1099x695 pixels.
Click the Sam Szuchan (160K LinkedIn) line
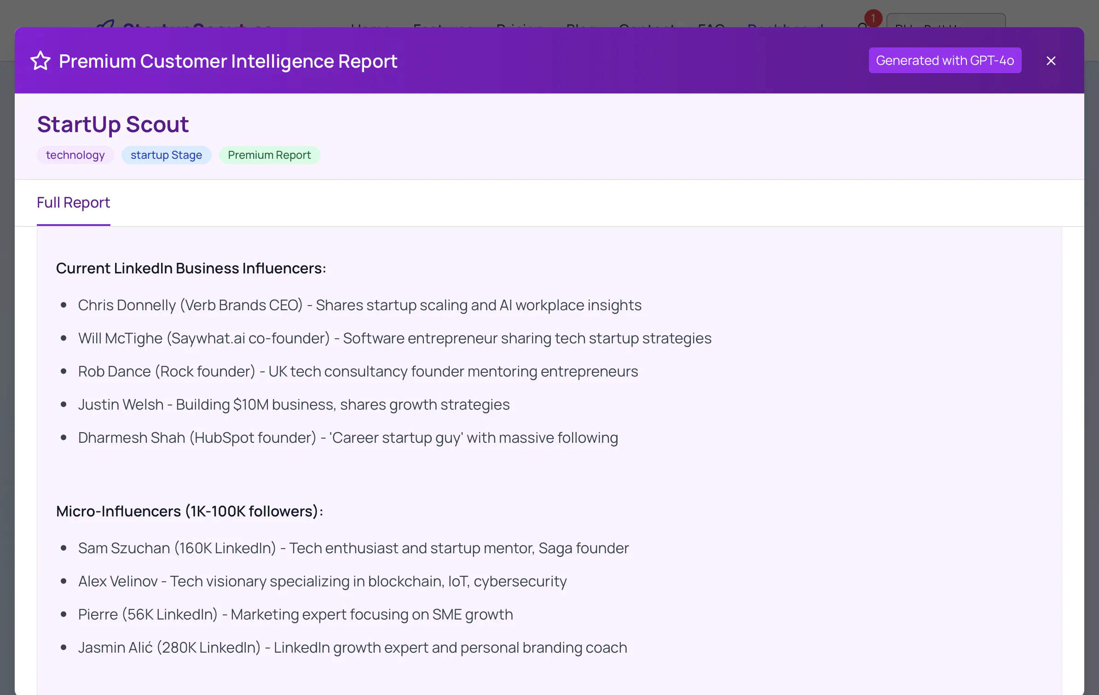tap(353, 548)
